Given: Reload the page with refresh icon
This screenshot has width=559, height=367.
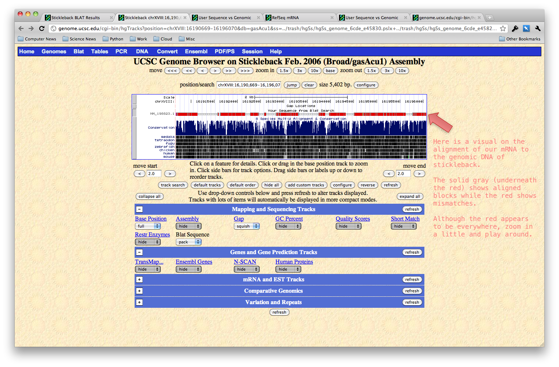Looking at the screenshot, I should (42, 28).
